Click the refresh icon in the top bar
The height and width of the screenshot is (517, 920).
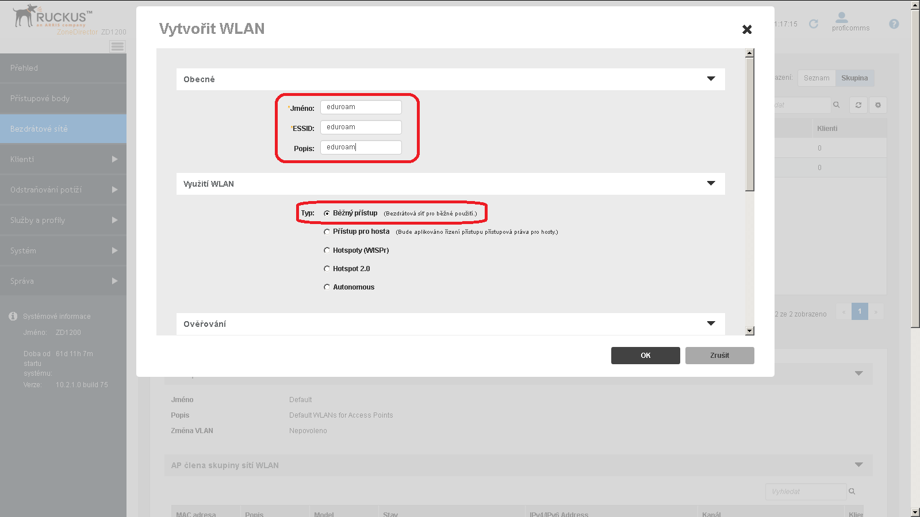[x=814, y=24]
